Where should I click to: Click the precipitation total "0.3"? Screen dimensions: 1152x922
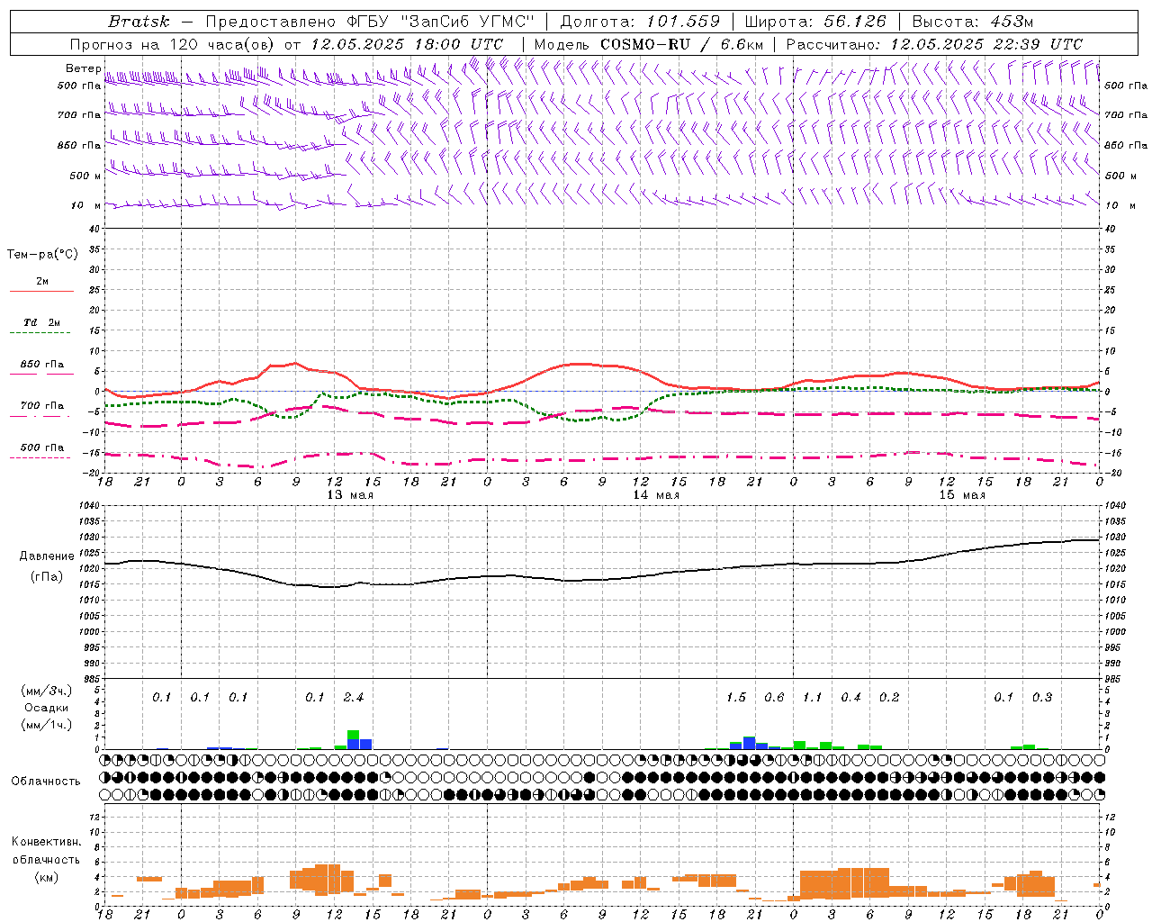click(x=1042, y=698)
